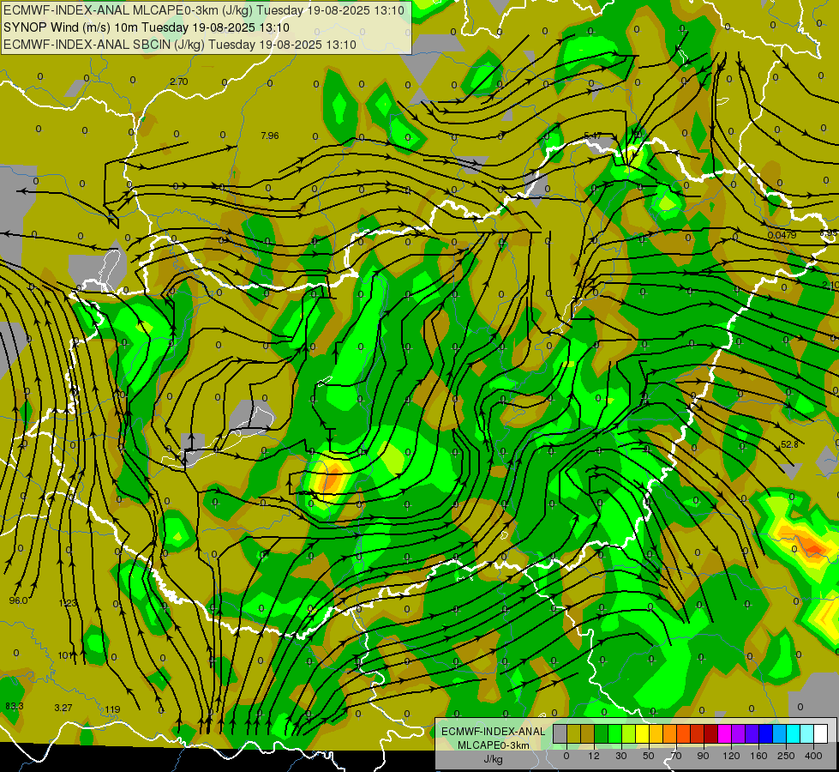Click the olive swatch above legend value 0
The image size is (839, 772).
[x=574, y=734]
